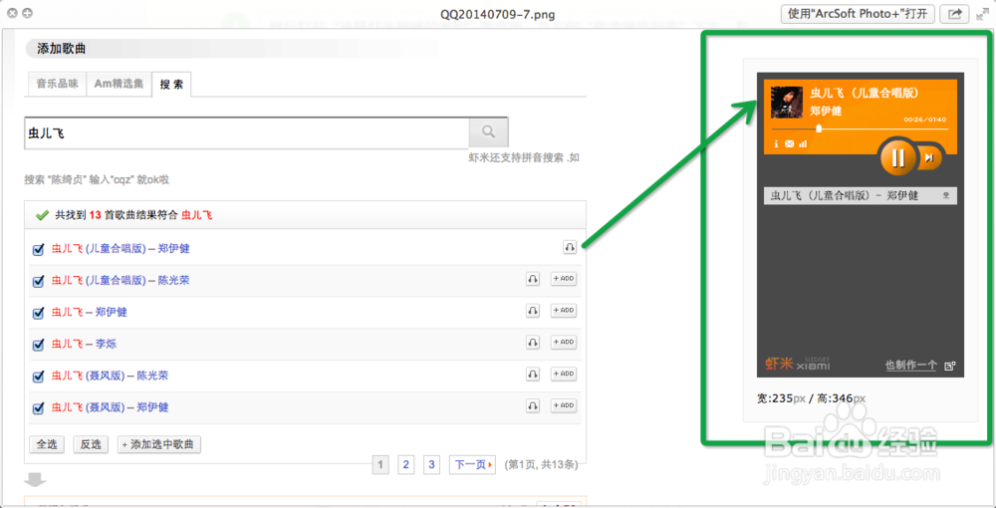Add 虫儿飞 (儿童合唱版) – 陈光荣 with +ADD
Image resolution: width=996 pixels, height=508 pixels.
click(x=564, y=278)
